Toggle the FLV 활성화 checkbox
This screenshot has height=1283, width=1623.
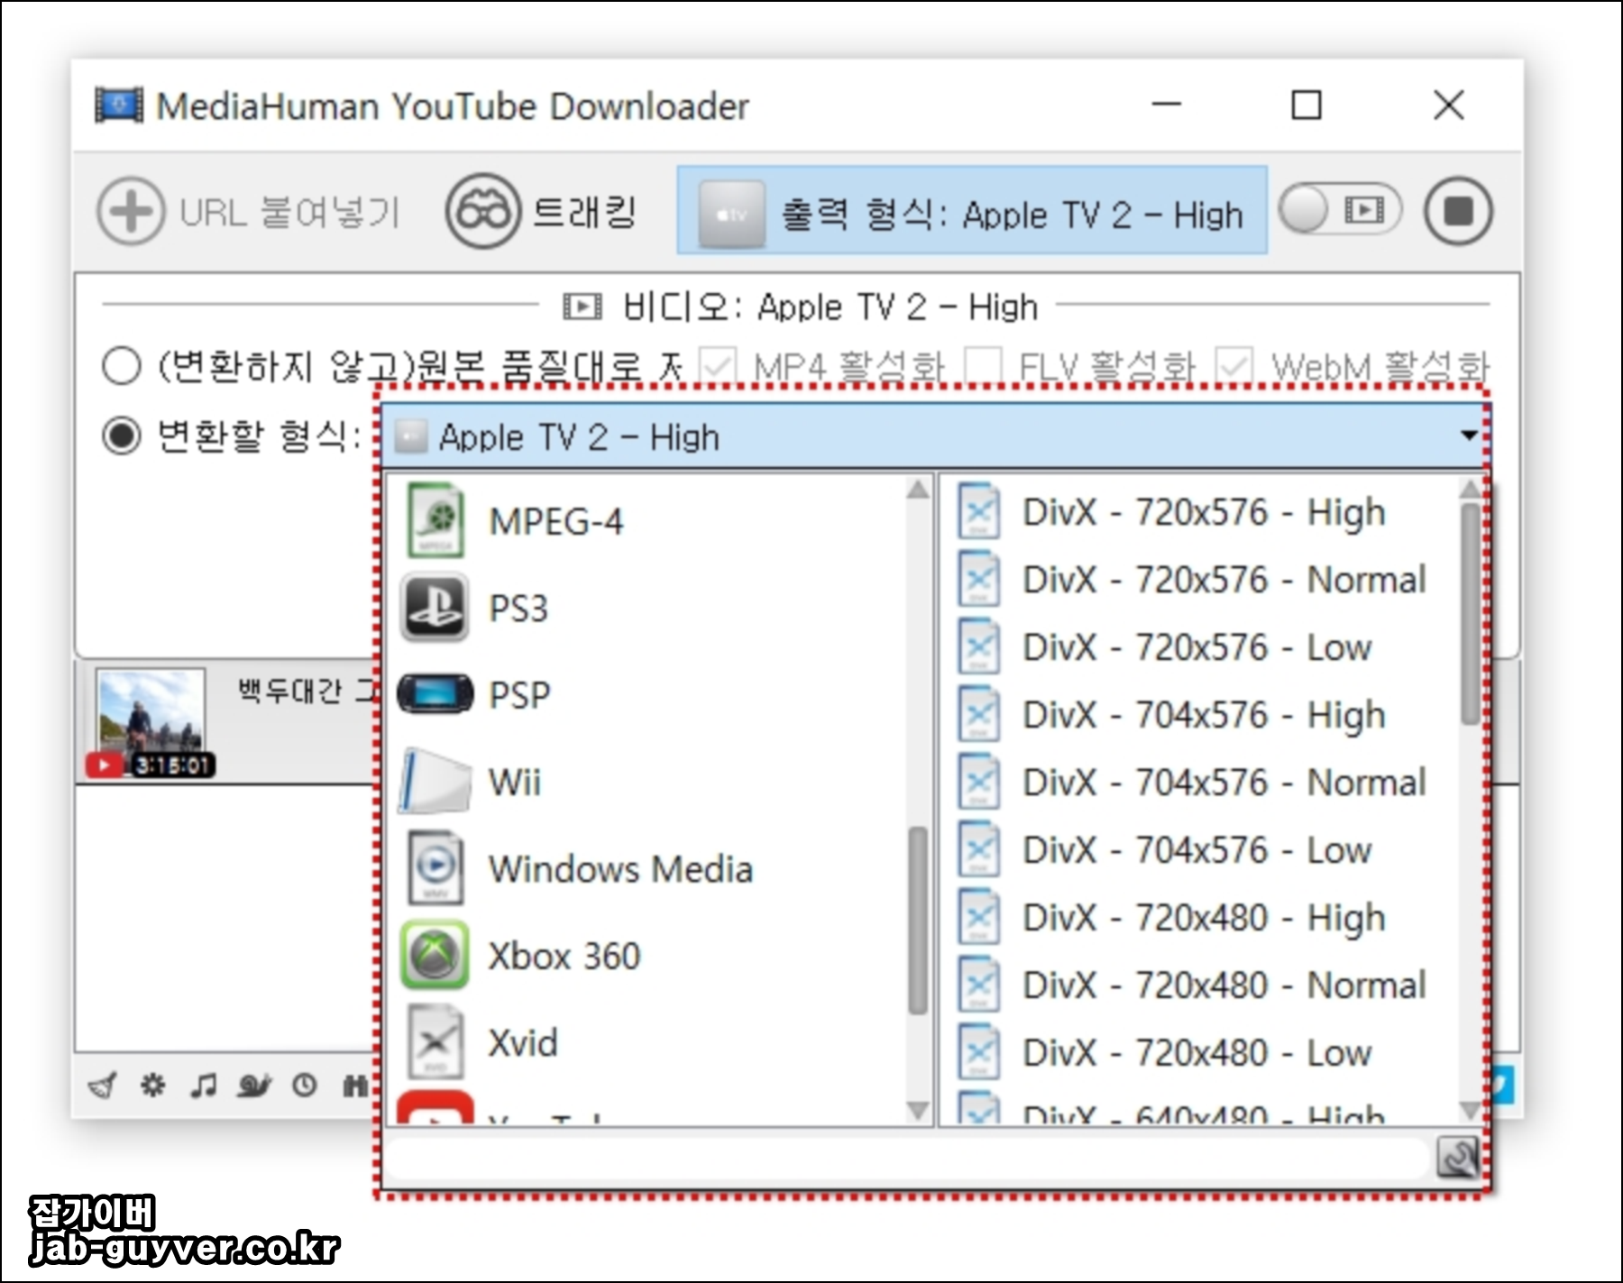click(983, 366)
